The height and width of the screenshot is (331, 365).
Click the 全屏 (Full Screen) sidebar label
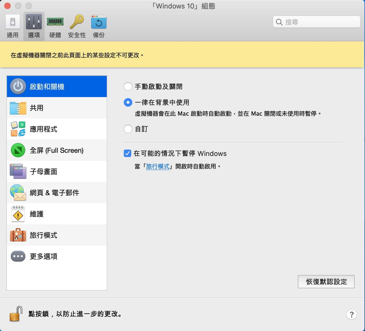coord(57,150)
